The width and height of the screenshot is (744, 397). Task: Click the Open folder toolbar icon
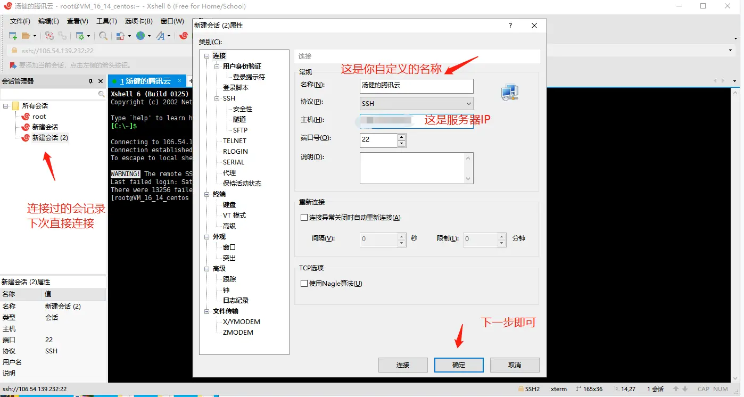coord(26,36)
